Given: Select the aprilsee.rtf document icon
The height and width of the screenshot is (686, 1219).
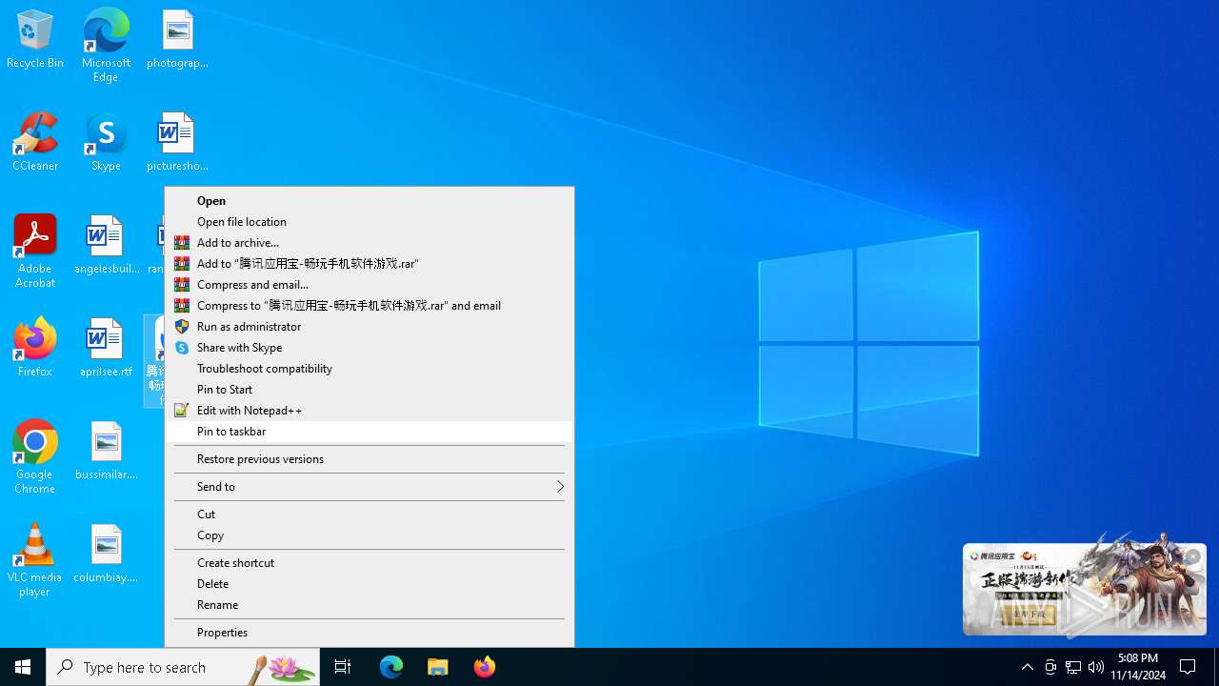Looking at the screenshot, I should click(106, 348).
